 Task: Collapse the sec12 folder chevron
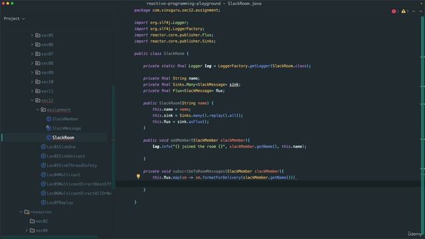pyautogui.click(x=32, y=100)
